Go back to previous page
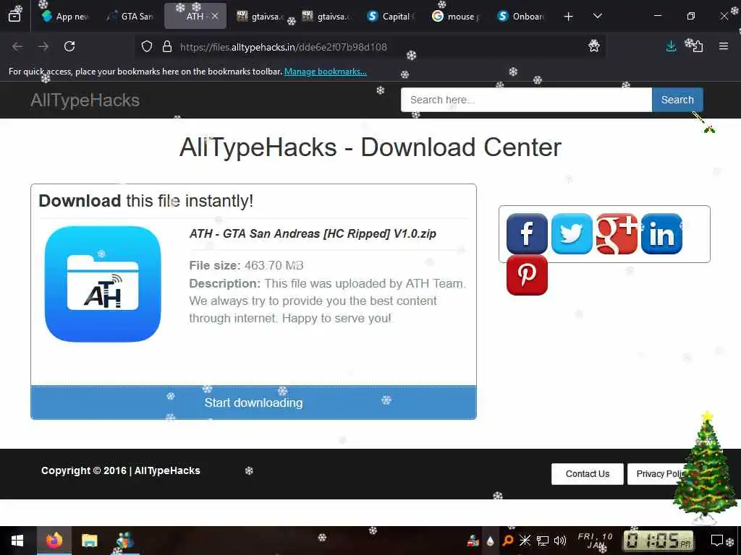The width and height of the screenshot is (741, 555). click(17, 46)
